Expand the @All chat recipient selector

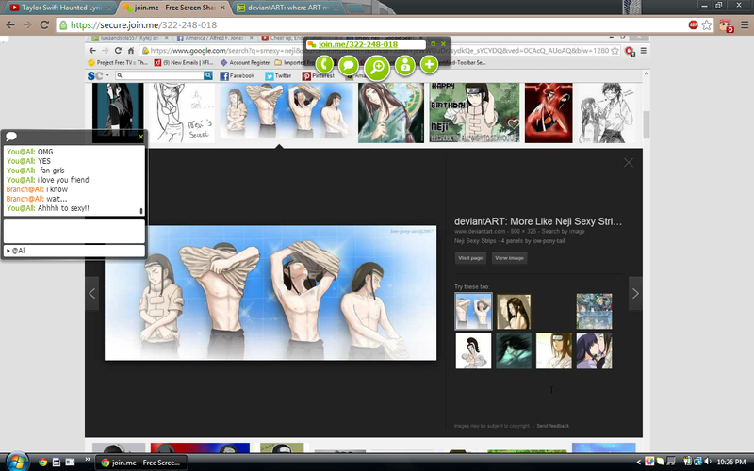point(74,251)
